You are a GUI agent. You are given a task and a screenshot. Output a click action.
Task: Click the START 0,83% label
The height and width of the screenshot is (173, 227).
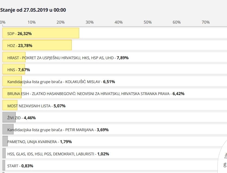[20, 166]
